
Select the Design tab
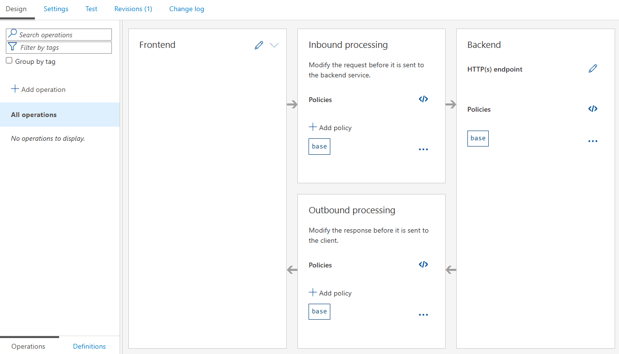point(16,9)
